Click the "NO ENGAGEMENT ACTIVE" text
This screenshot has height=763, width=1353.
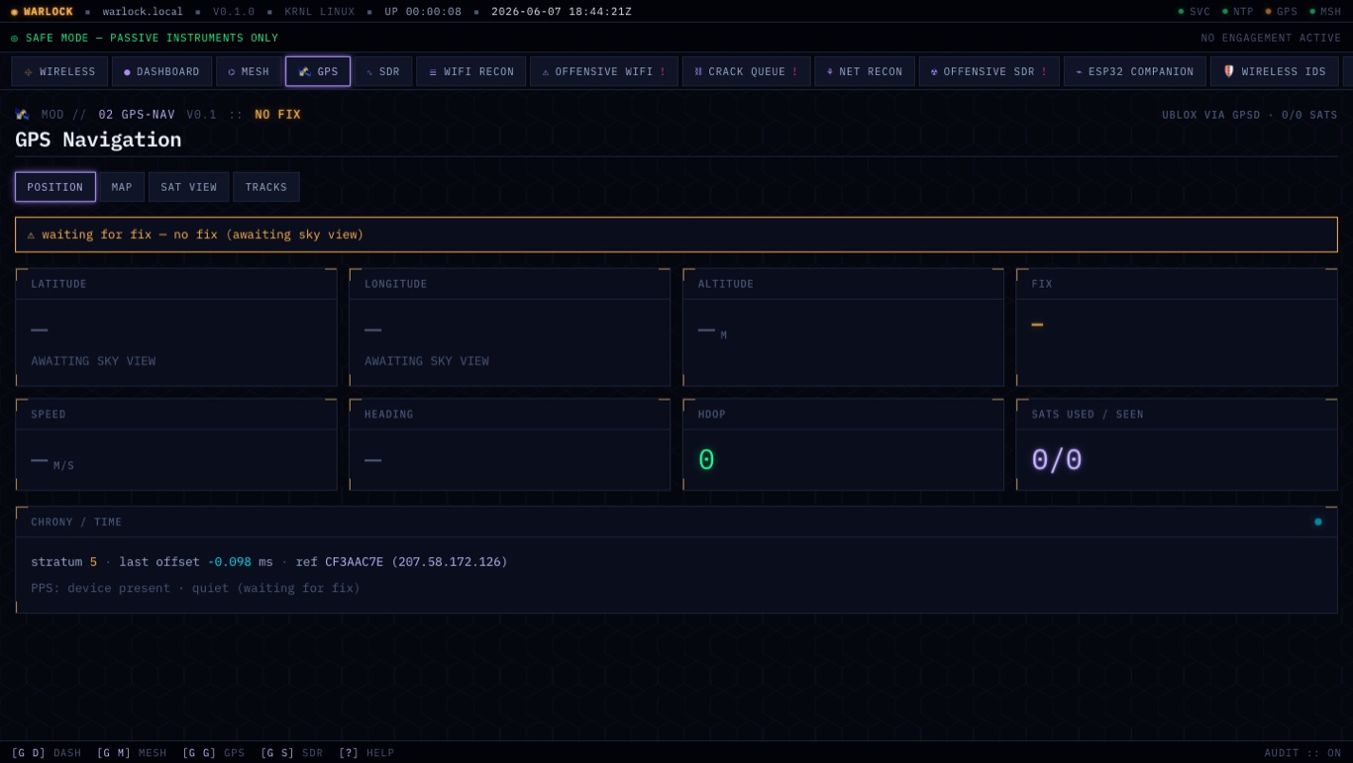coord(1271,39)
